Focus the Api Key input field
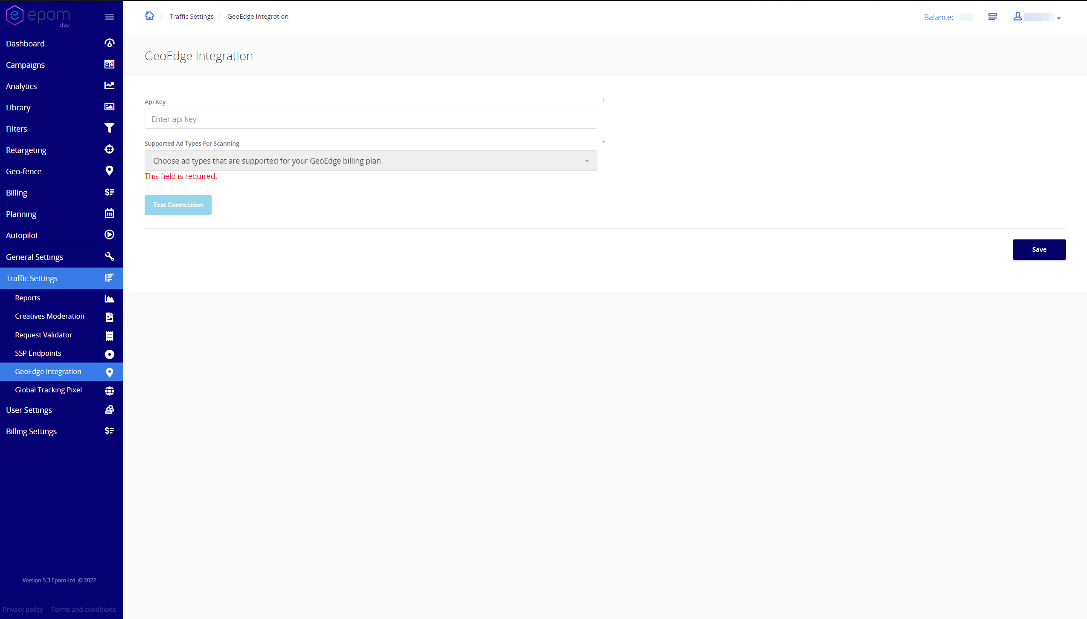The width and height of the screenshot is (1087, 619). click(x=370, y=119)
